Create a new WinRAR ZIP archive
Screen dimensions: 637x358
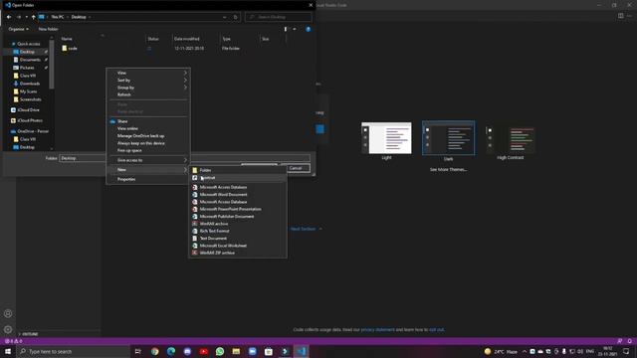click(238, 253)
